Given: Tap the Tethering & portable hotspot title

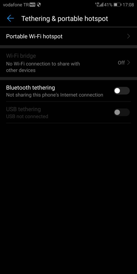Looking at the screenshot, I should 65,19.
